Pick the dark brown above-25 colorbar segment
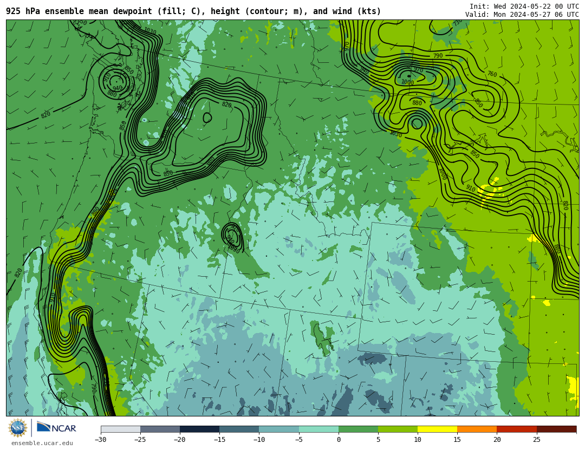 [x=557, y=429]
